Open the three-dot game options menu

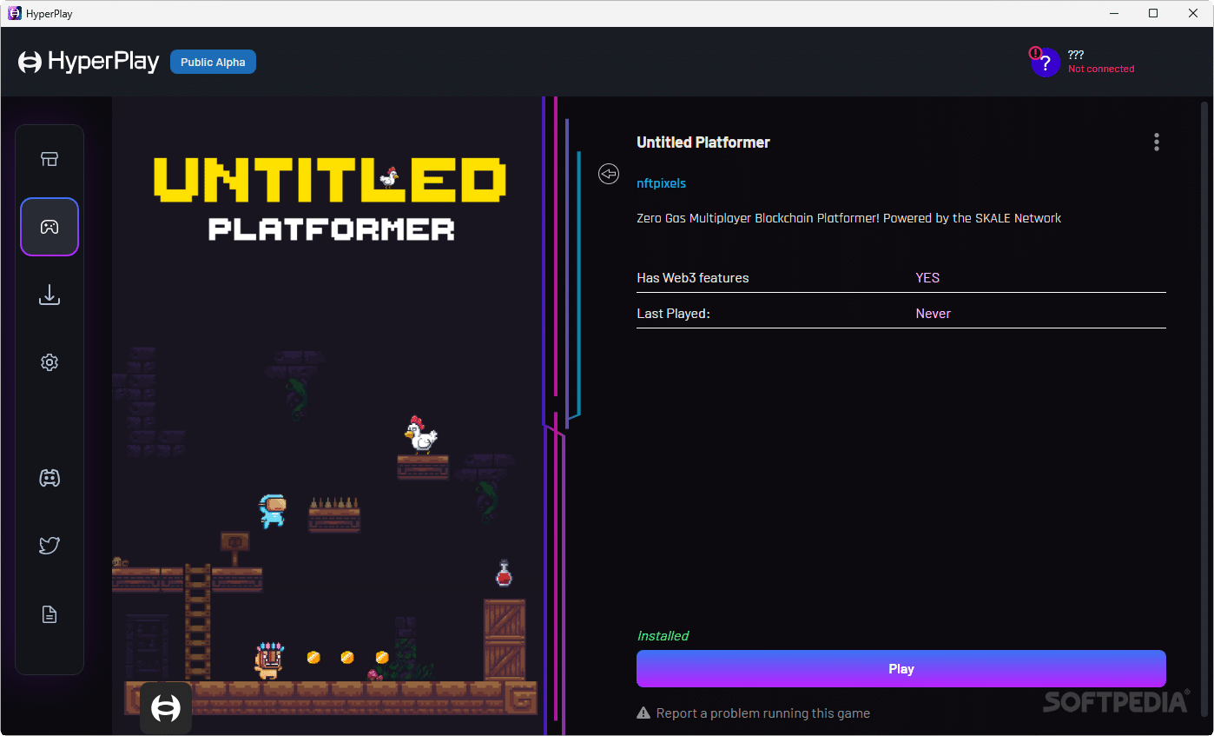pos(1156,143)
